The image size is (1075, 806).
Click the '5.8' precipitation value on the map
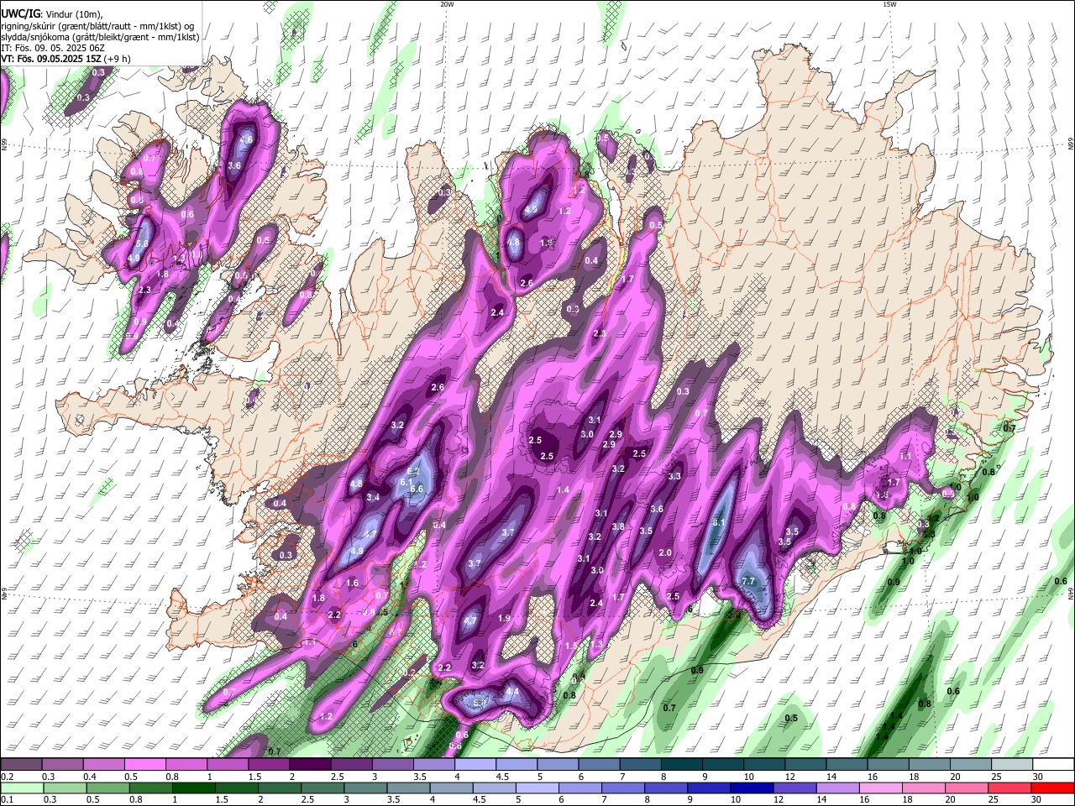coord(141,243)
